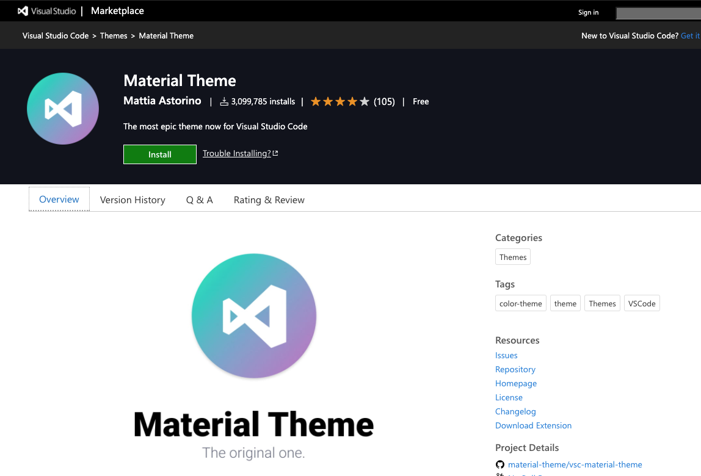The width and height of the screenshot is (701, 476).
Task: Click the large circular Material Theme logo
Action: tap(253, 316)
